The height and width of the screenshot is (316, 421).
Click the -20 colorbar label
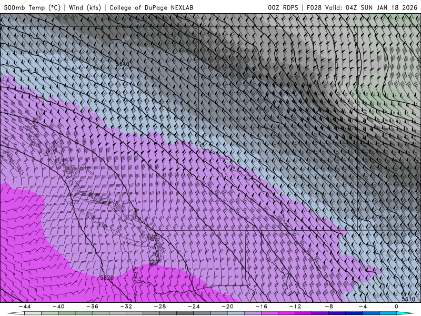[227, 307]
